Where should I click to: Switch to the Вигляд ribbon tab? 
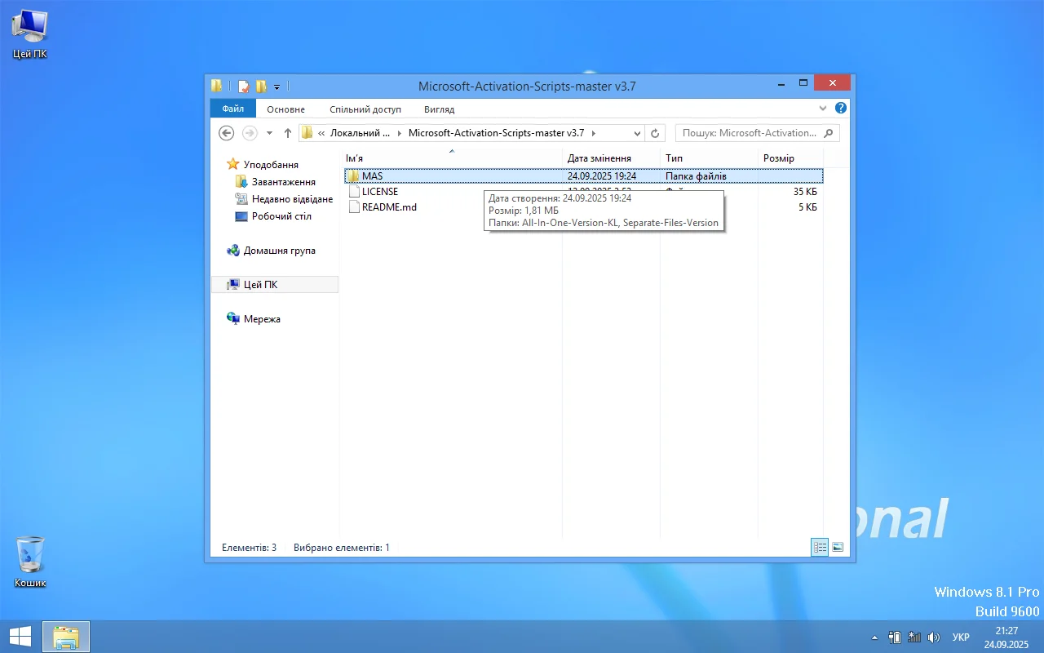tap(439, 109)
